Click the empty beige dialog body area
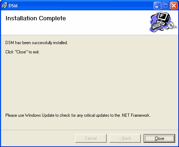Image resolution: width=179 pixels, height=147 pixels. 89,83
